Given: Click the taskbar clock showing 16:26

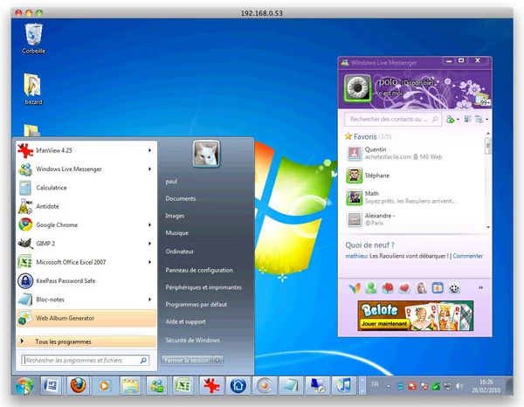Looking at the screenshot, I should coord(486,386).
